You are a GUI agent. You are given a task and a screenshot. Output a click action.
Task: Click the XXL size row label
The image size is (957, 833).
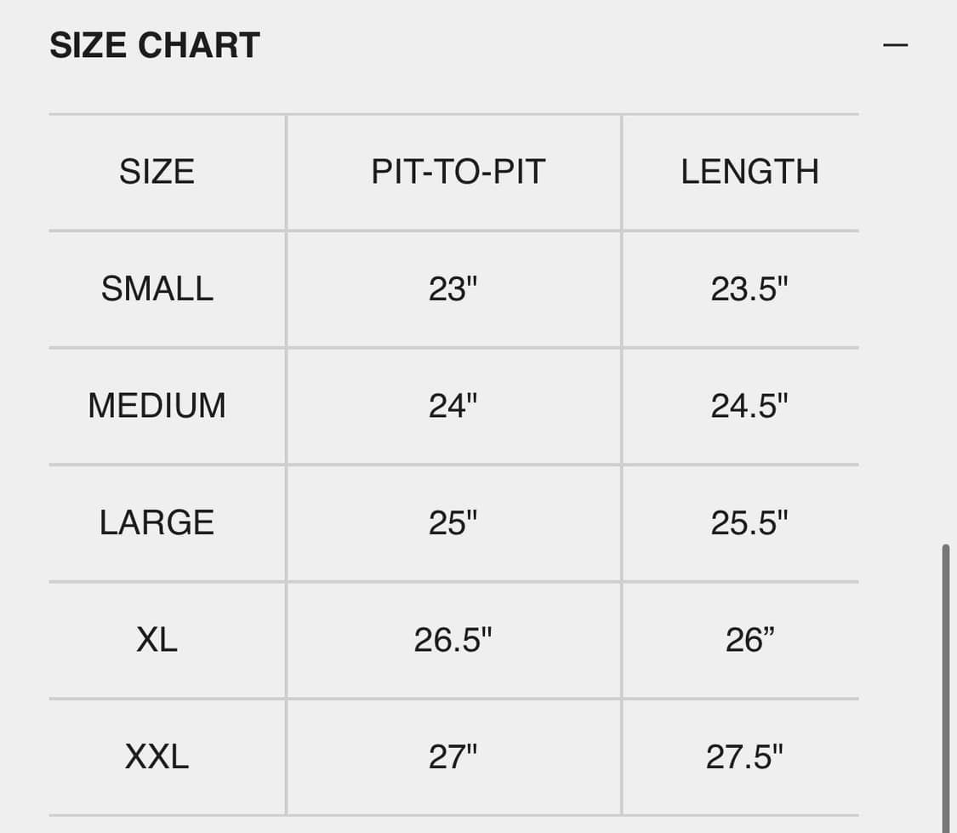(x=157, y=756)
